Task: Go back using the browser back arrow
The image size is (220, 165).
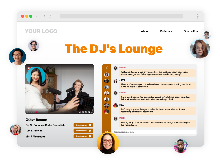Action: point(38,16)
